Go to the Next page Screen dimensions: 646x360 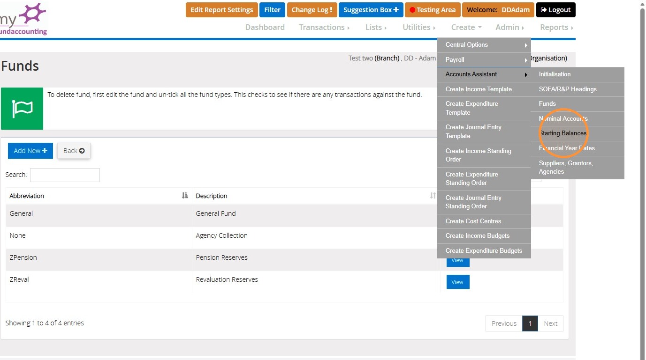pos(550,323)
